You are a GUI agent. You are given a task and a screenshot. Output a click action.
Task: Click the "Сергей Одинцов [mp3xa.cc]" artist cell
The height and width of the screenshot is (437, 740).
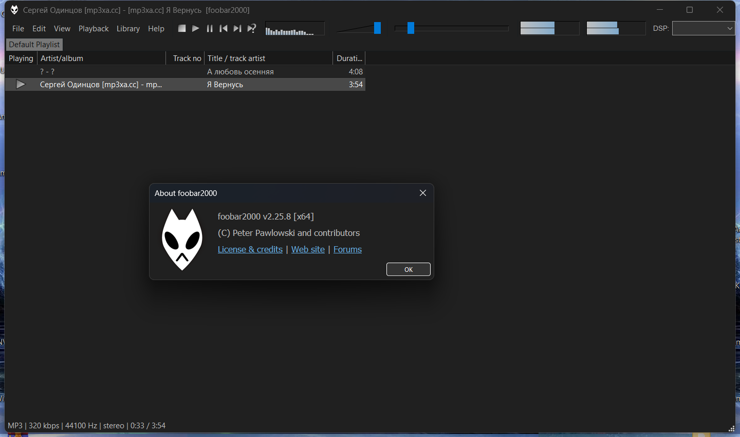(101, 85)
